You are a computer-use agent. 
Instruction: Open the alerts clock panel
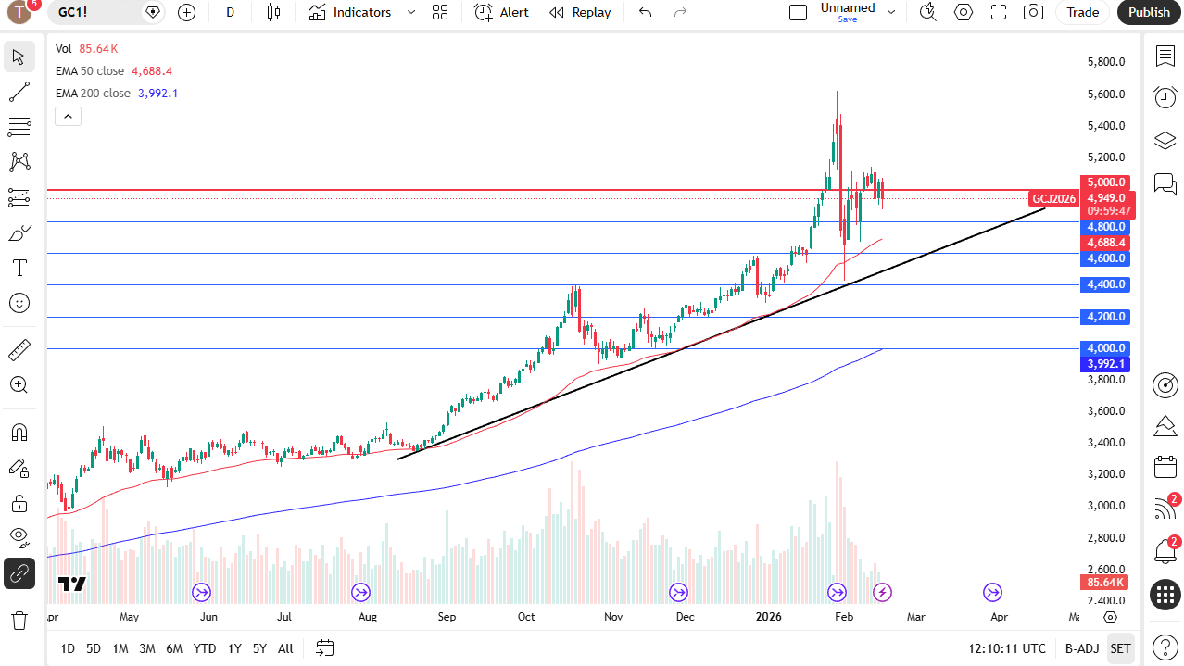point(1165,96)
